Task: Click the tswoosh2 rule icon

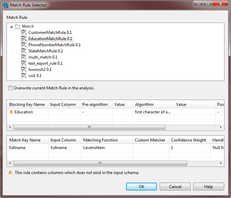Action: (24, 70)
